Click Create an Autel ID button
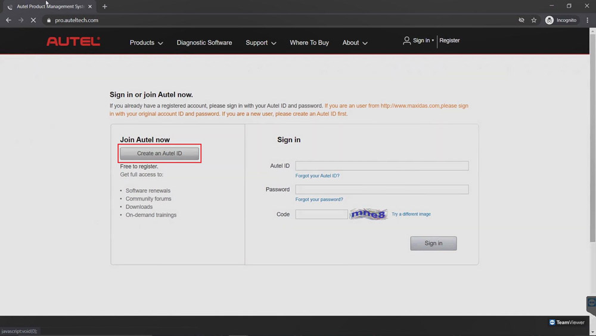The width and height of the screenshot is (596, 336). pos(159,153)
